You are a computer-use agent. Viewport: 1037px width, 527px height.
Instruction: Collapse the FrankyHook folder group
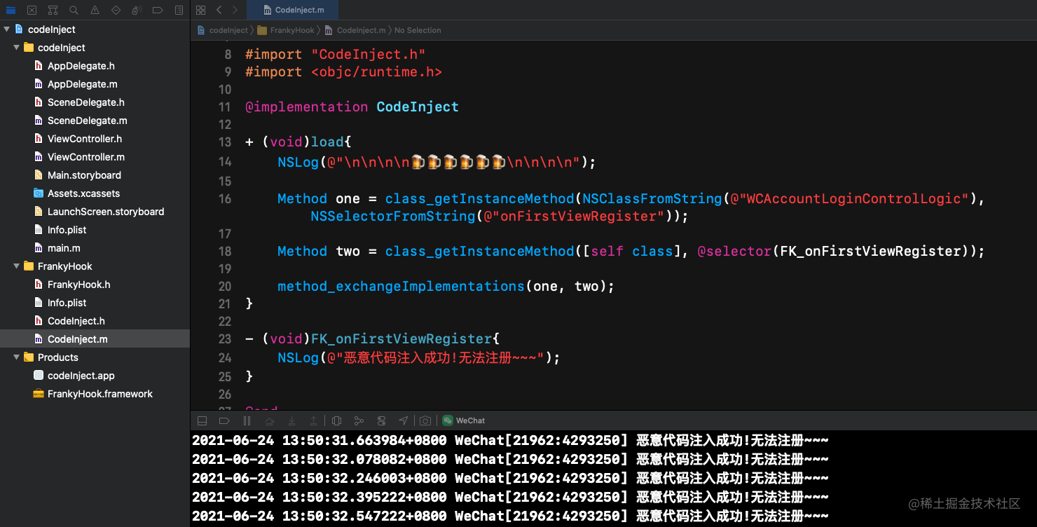(x=16, y=266)
